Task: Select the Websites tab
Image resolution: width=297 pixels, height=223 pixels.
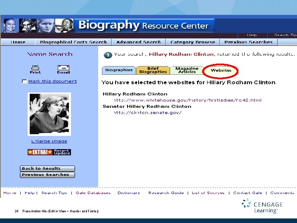Action: click(221, 70)
